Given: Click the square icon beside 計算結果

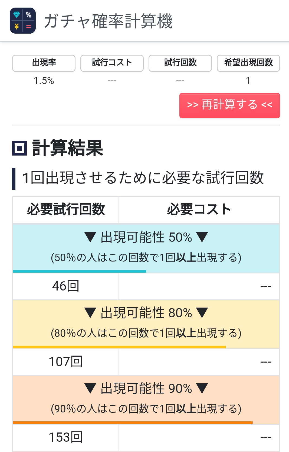Looking at the screenshot, I should 19,148.
